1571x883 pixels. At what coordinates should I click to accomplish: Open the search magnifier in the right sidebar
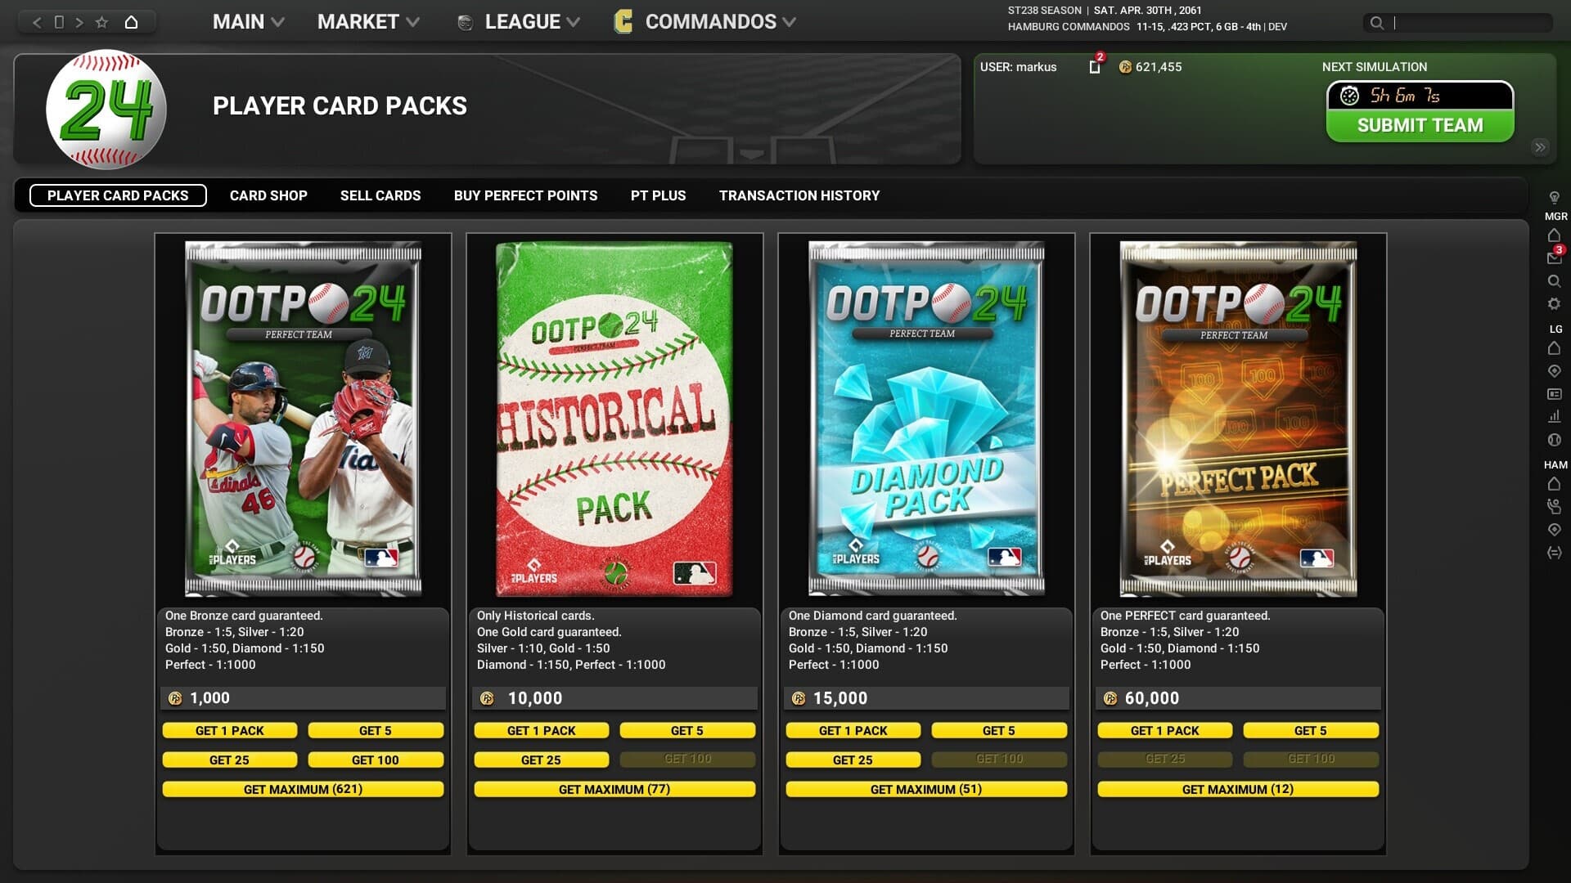click(x=1554, y=278)
